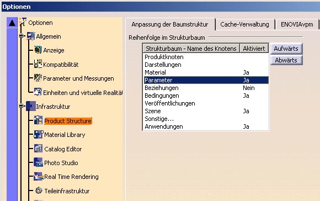Collapse the Infrastruktur tree node
Screen dimensions: 320x201
pos(21,106)
